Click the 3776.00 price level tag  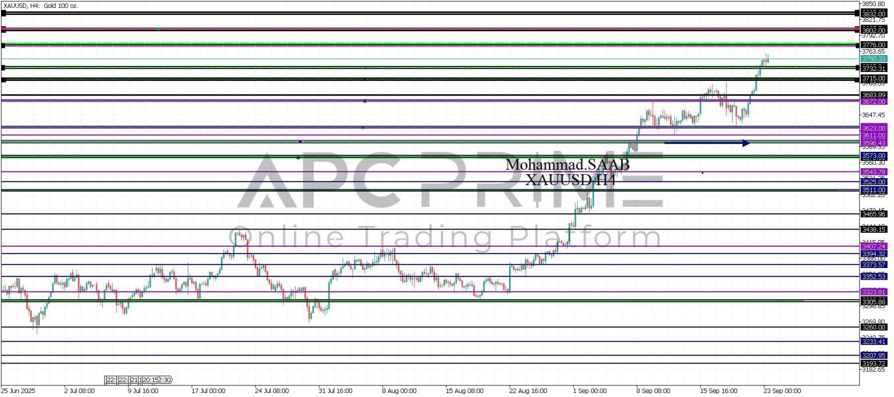coord(873,45)
